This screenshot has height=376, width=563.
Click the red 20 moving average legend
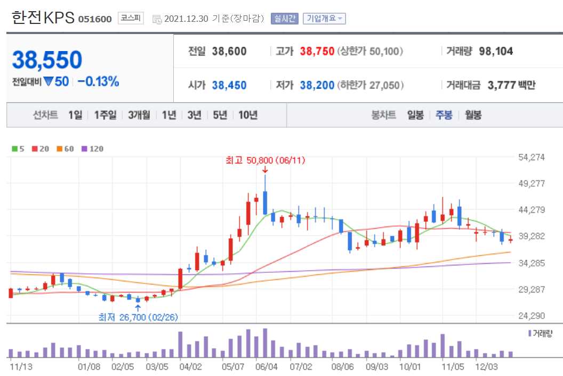pos(40,148)
